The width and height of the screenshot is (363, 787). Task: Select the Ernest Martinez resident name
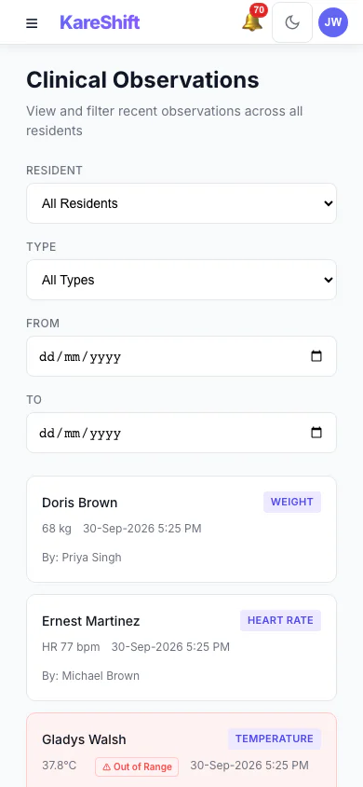coord(90,621)
